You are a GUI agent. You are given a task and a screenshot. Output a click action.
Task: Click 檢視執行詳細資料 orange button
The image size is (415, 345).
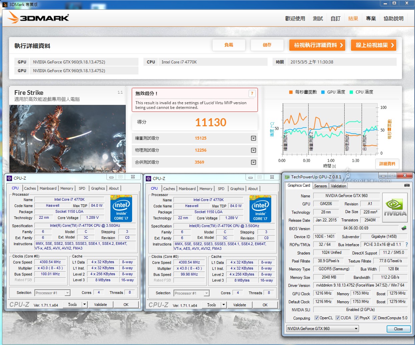coord(317,45)
